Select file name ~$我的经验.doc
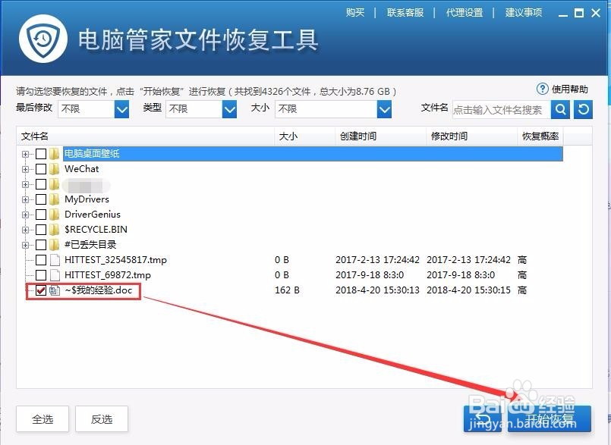Viewport: 611px width, 445px height. coord(99,290)
